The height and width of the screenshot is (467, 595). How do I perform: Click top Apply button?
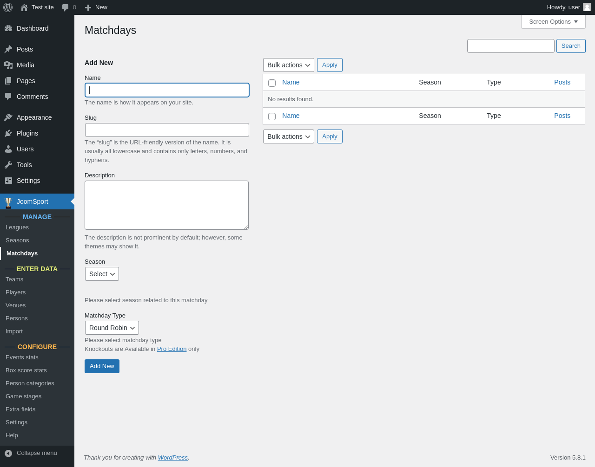330,65
